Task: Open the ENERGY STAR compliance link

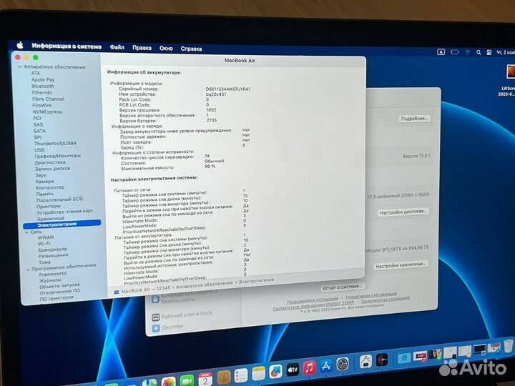Action: tap(313, 306)
